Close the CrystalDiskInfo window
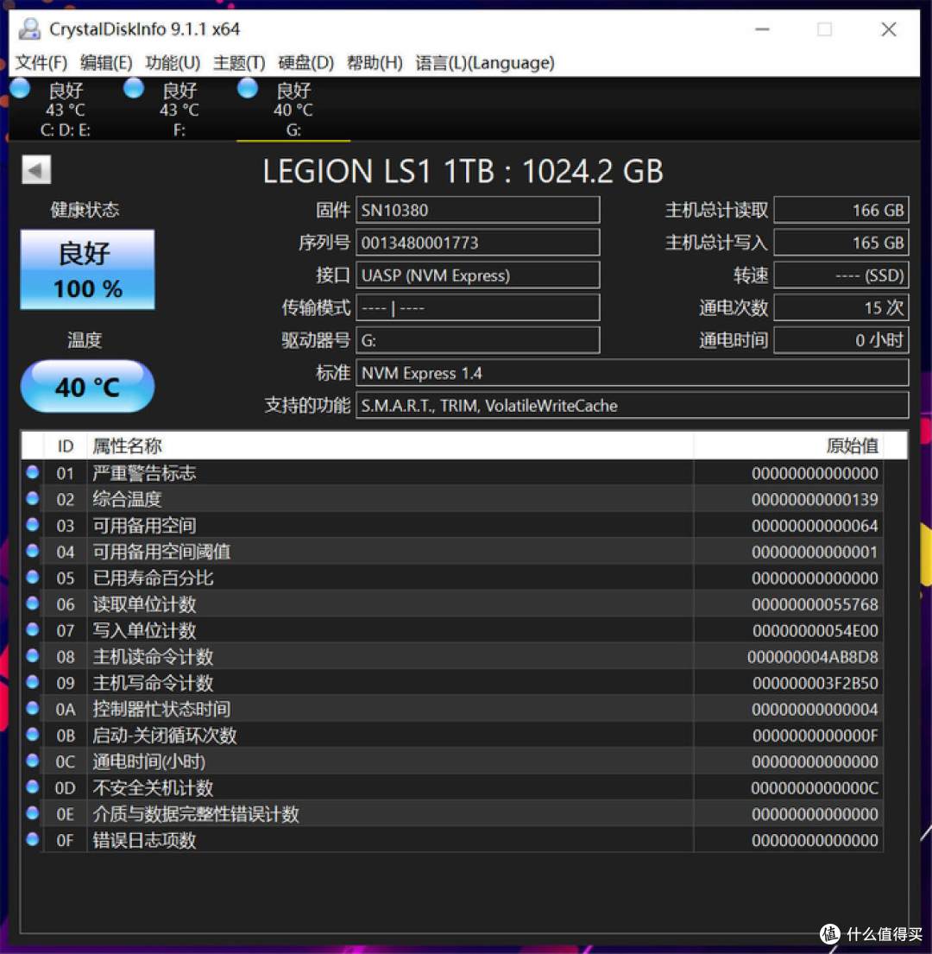 (x=889, y=29)
